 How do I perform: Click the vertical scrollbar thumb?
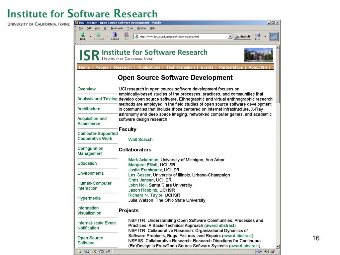click(278, 76)
